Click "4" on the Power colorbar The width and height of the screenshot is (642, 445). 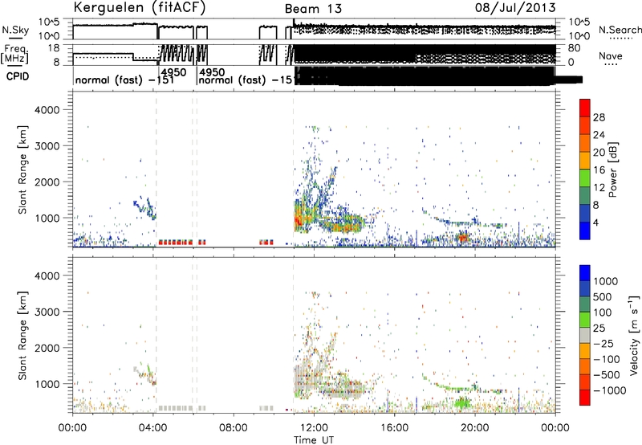click(595, 222)
